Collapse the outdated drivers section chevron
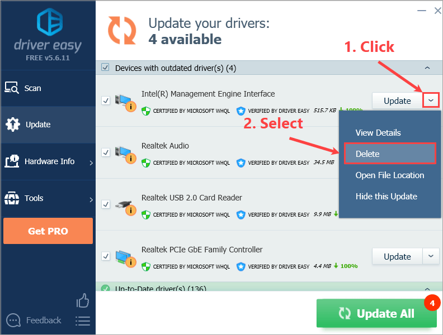Image resolution: width=443 pixels, height=335 pixels. pyautogui.click(x=427, y=68)
